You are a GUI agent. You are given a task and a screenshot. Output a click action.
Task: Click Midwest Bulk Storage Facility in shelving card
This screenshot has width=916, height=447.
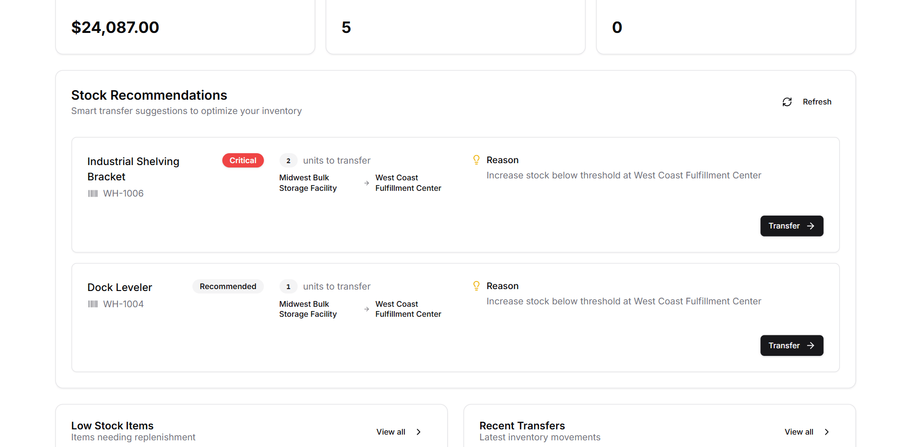[308, 183]
